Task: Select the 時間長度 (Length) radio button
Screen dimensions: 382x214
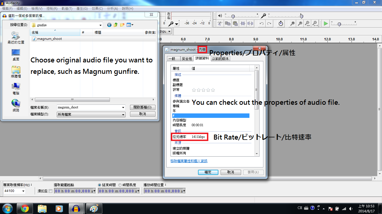Action: 120,185
